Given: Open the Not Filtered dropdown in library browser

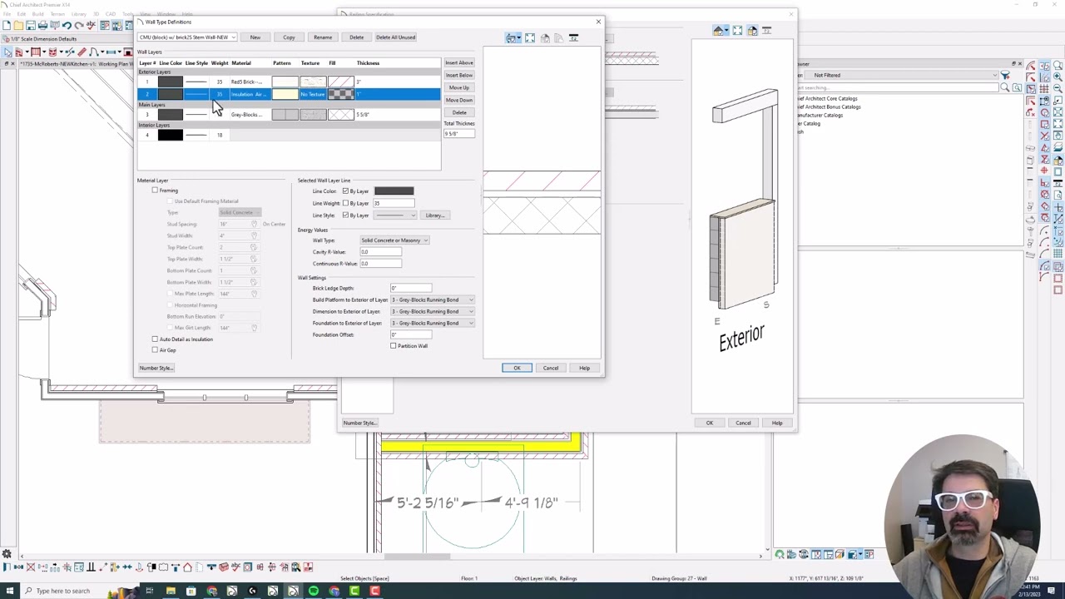Looking at the screenshot, I should click(x=900, y=75).
